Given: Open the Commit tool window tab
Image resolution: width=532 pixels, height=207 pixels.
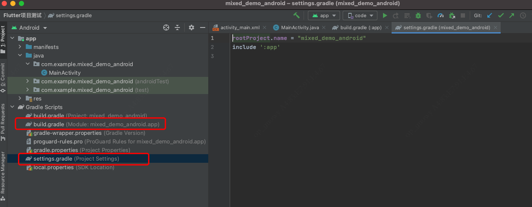Looking at the screenshot, I should (3, 78).
